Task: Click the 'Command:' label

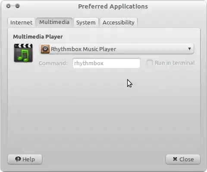Action: coord(53,63)
